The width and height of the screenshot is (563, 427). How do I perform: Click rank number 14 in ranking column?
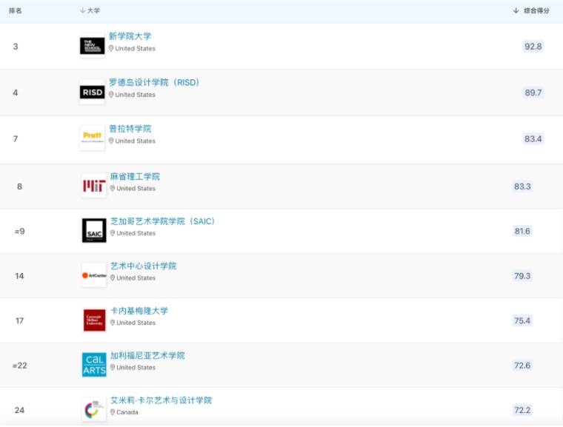[x=19, y=276]
